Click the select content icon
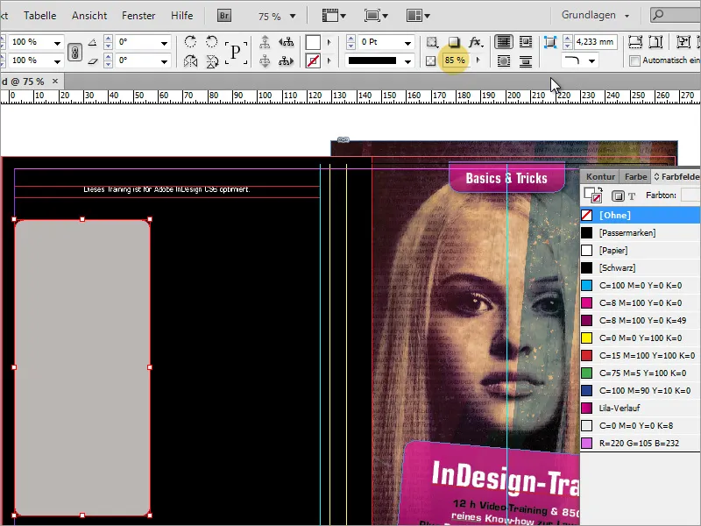The width and height of the screenshot is (701, 526). (265, 60)
